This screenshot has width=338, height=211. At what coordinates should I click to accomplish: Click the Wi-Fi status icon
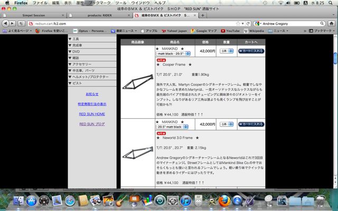click(x=280, y=3)
